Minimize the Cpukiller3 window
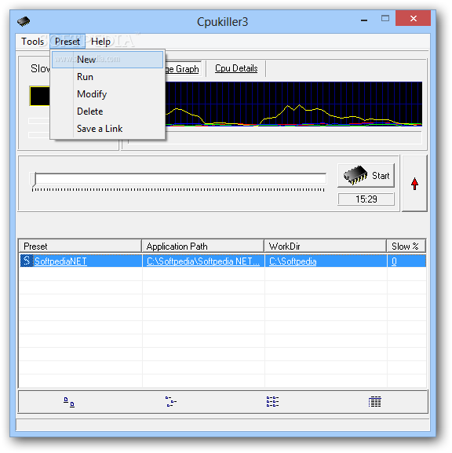This screenshot has height=453, width=452. (x=364, y=20)
